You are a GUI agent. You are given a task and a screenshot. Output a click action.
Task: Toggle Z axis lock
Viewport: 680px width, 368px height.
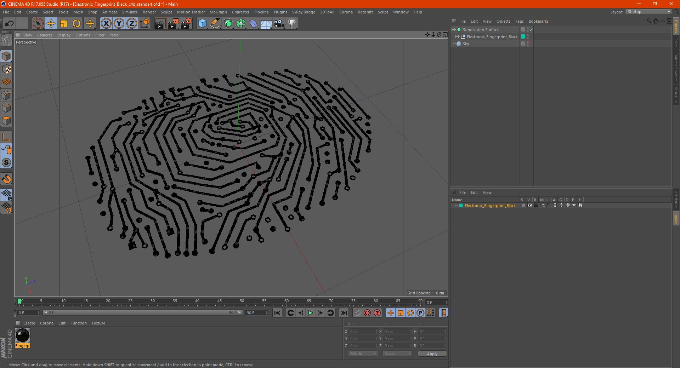tap(131, 24)
